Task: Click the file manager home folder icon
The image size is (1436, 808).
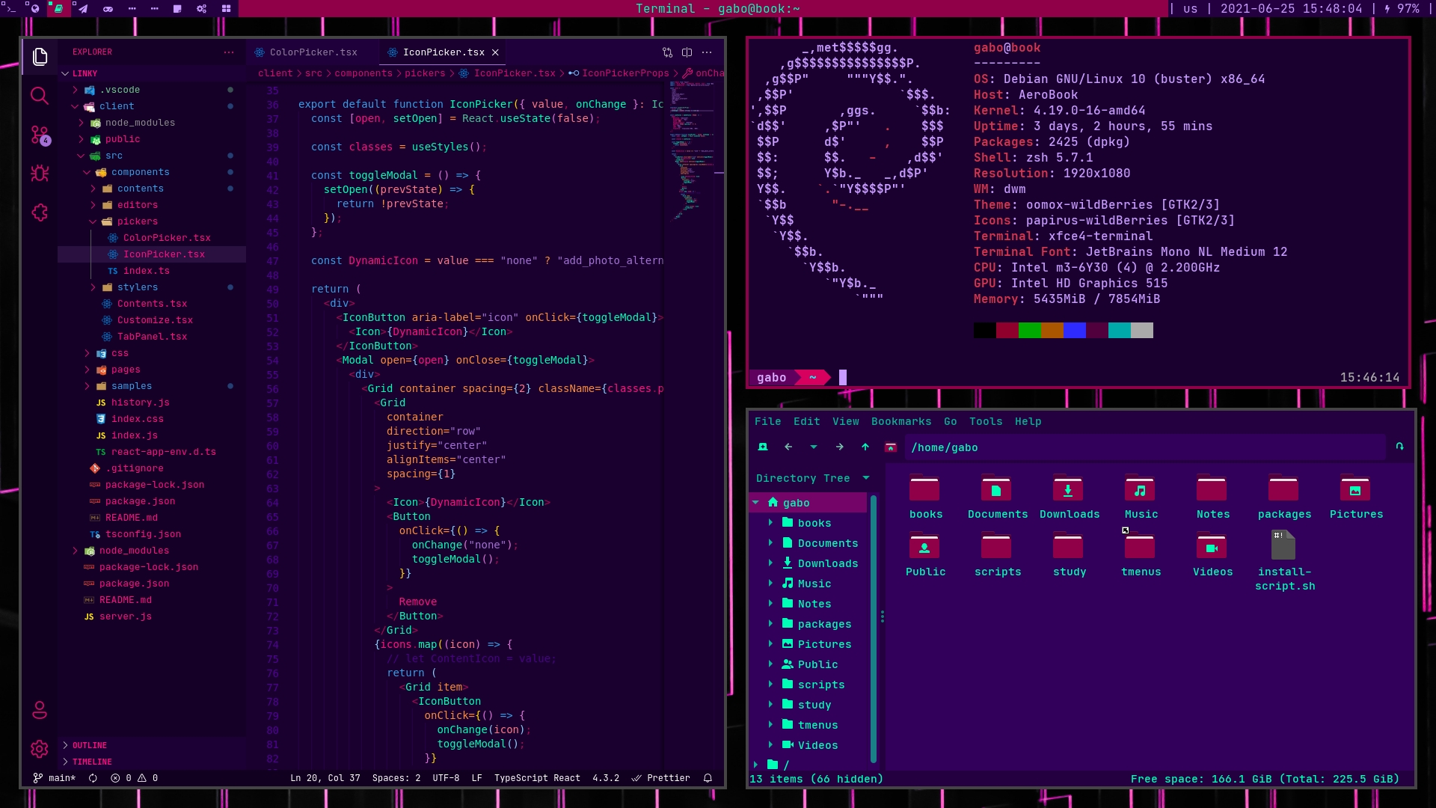Action: [890, 447]
